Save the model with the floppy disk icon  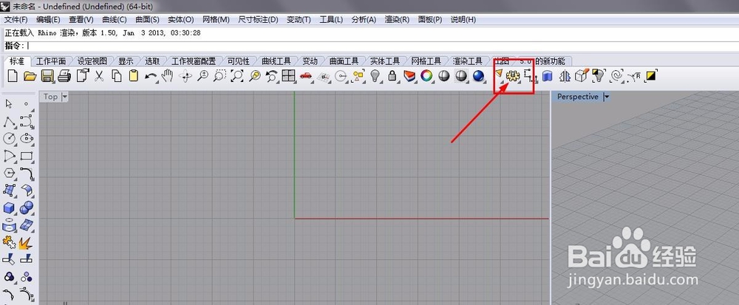[x=47, y=76]
